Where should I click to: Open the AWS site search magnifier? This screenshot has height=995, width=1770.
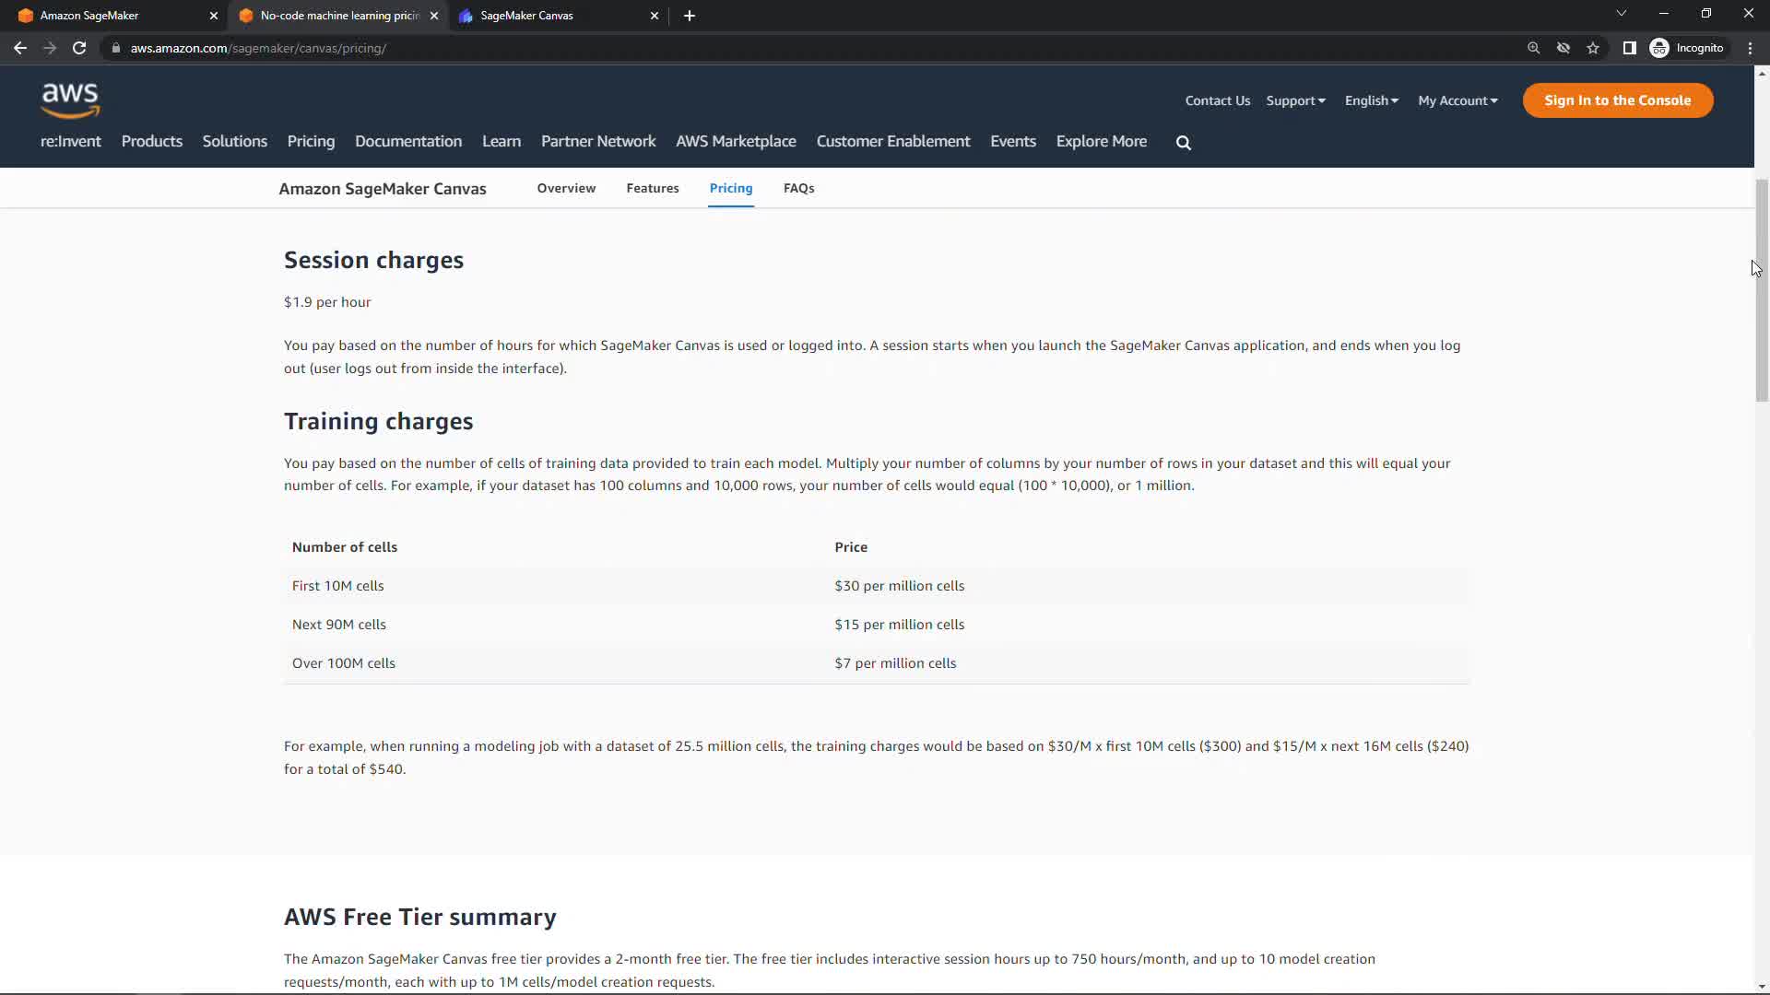[1184, 143]
